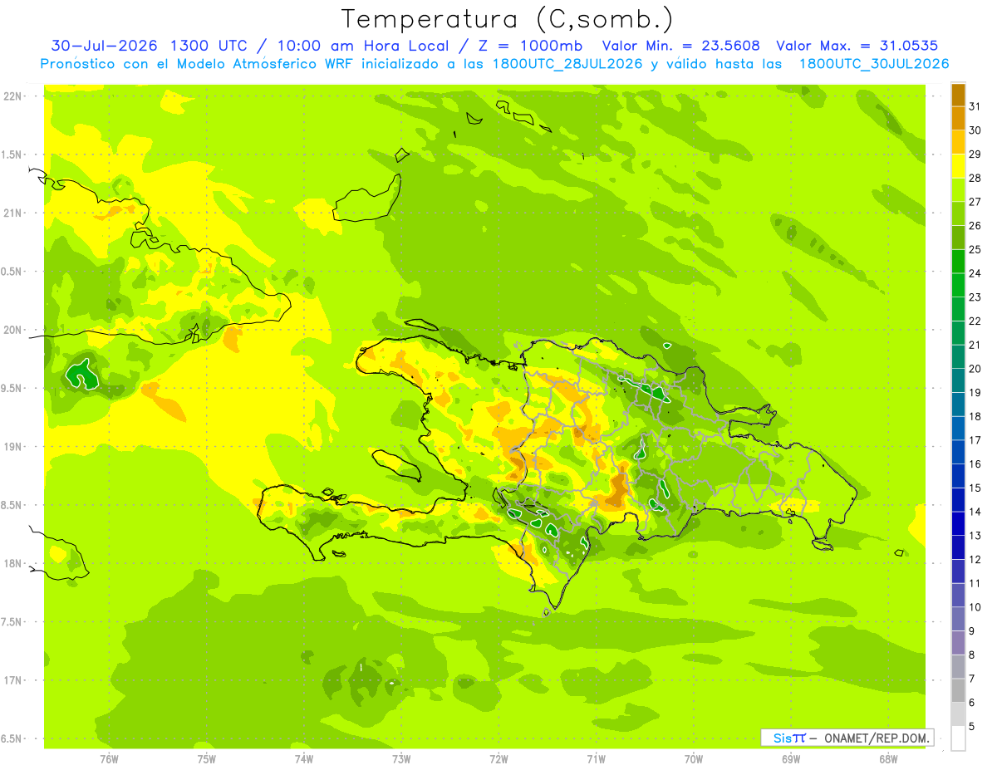The height and width of the screenshot is (770, 997).
Task: Click the '73W' longitude label
Action: pos(401,759)
